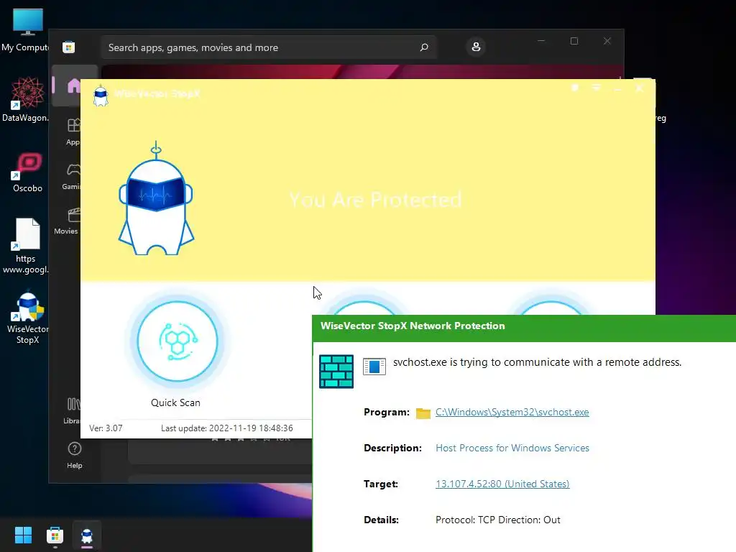The width and height of the screenshot is (736, 552).
Task: Go to Home in Microsoft Store sidebar
Action: pos(74,86)
